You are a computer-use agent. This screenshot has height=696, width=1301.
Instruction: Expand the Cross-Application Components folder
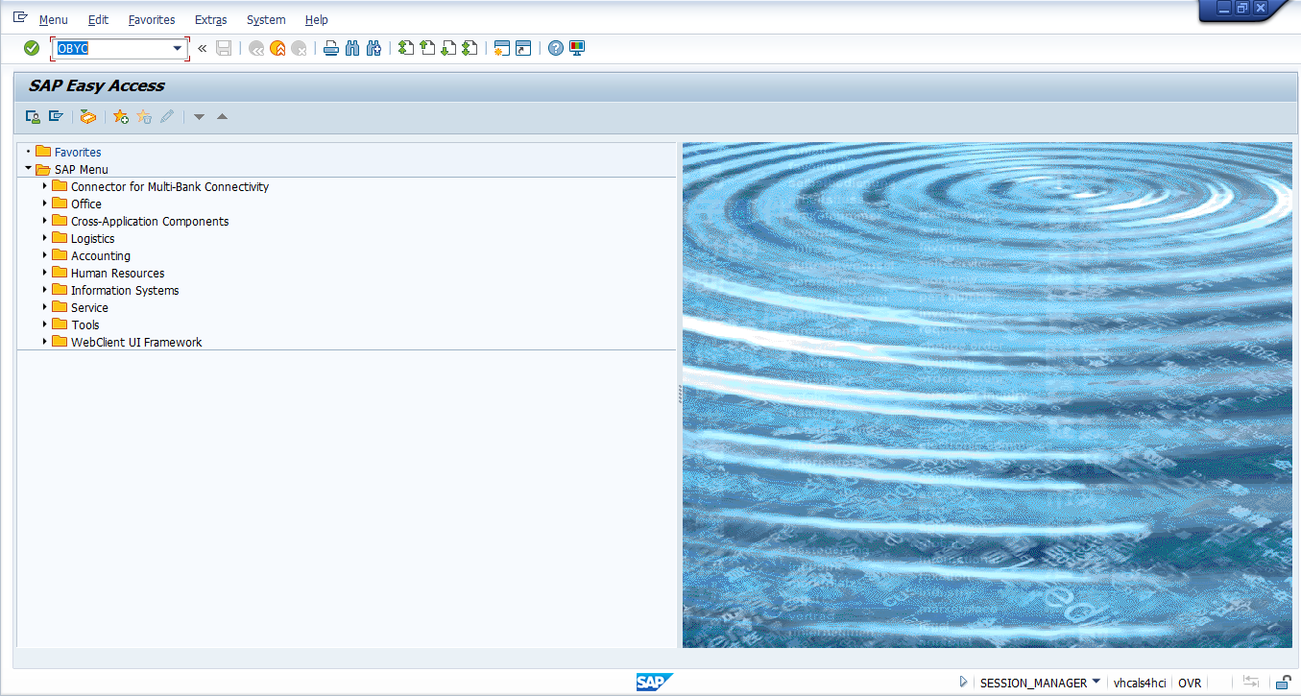coord(45,221)
